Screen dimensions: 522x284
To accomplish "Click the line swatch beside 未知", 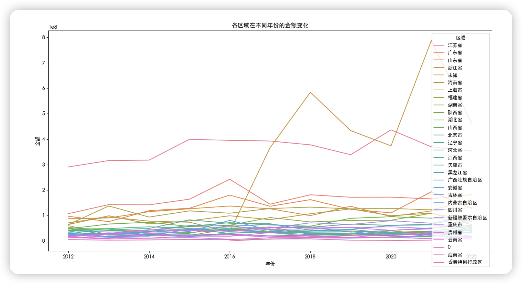I will pos(439,75).
